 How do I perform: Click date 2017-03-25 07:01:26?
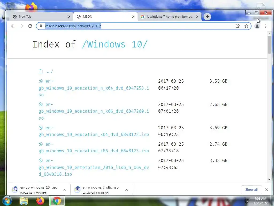click(x=171, y=108)
